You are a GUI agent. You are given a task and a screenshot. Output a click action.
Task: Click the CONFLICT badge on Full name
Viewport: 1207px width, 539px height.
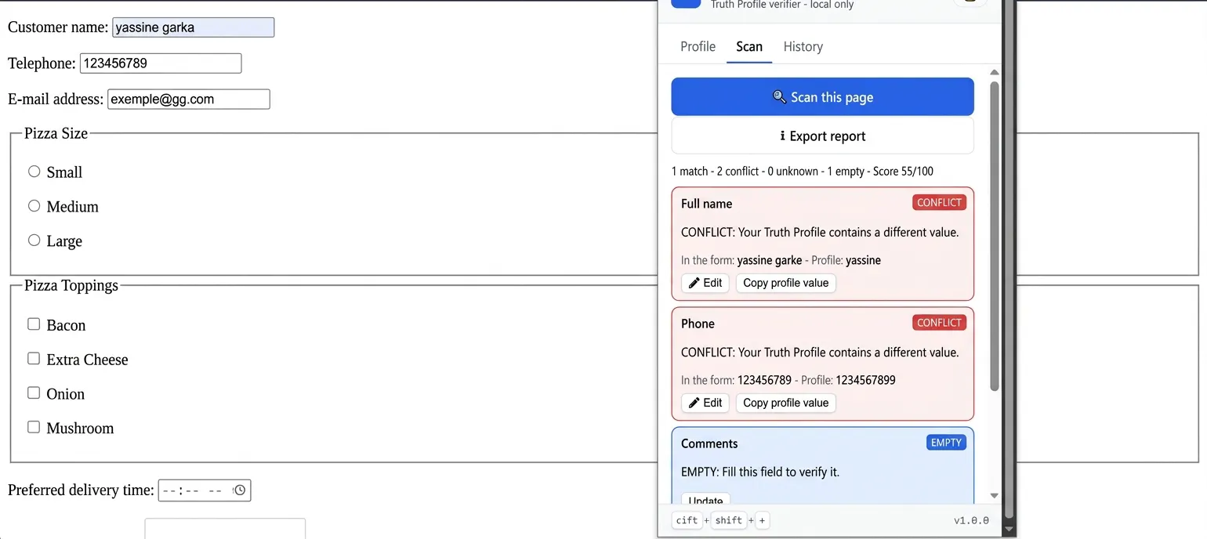tap(939, 203)
